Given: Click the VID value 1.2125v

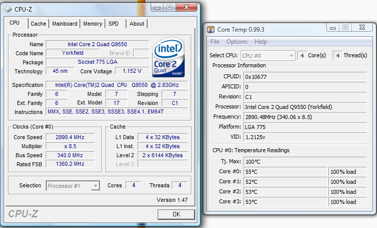Looking at the screenshot, I should [x=305, y=137].
